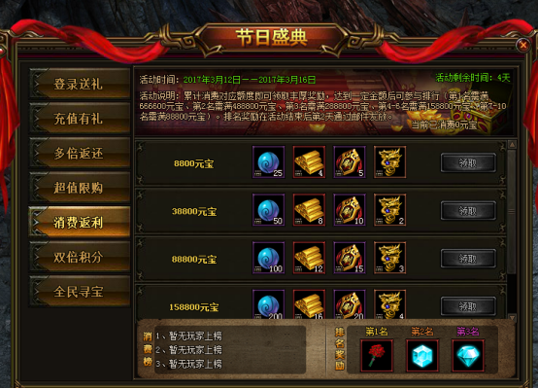Screen dimensions: 538x389
Task: Switch to the 充值有礼 tab
Action: [x=80, y=119]
